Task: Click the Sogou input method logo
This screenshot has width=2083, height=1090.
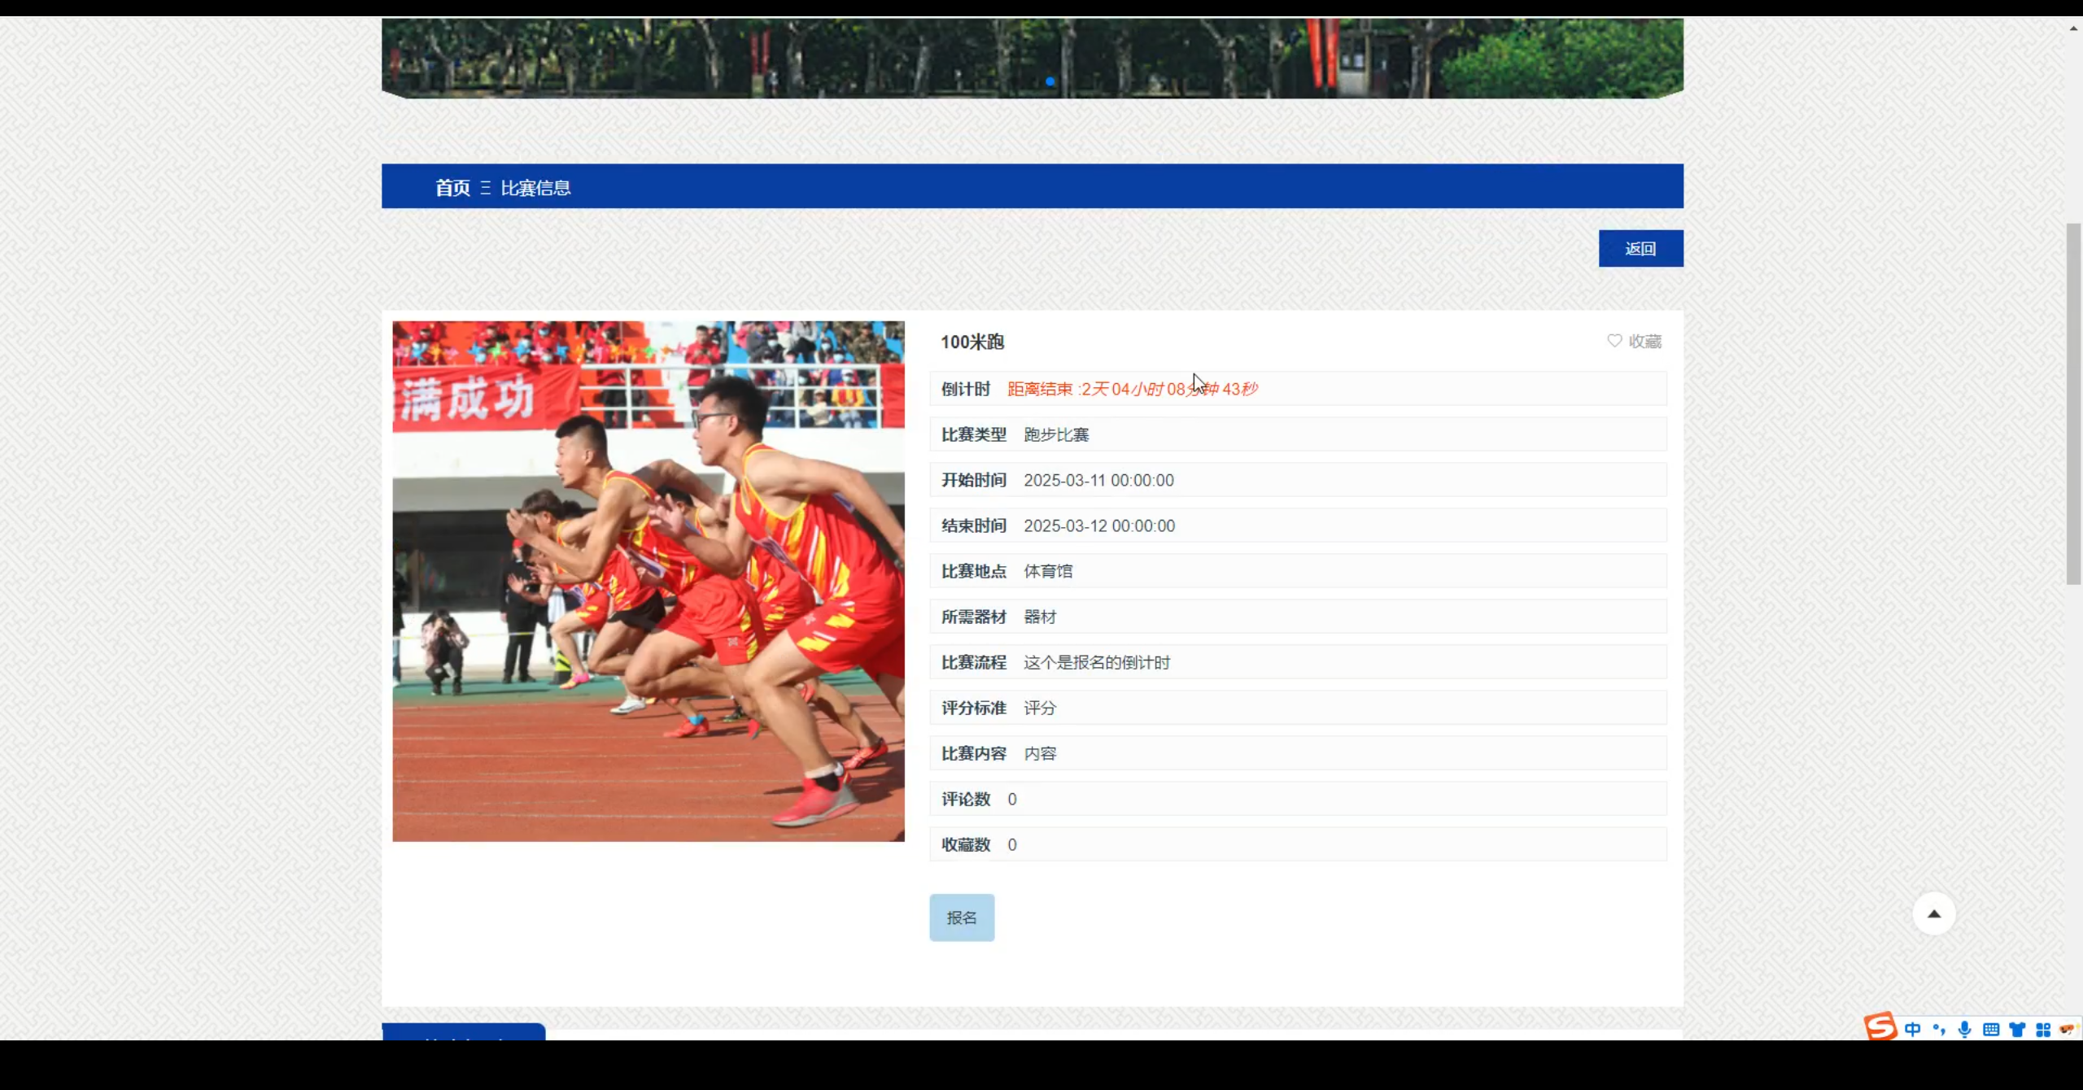Action: [x=1880, y=1027]
